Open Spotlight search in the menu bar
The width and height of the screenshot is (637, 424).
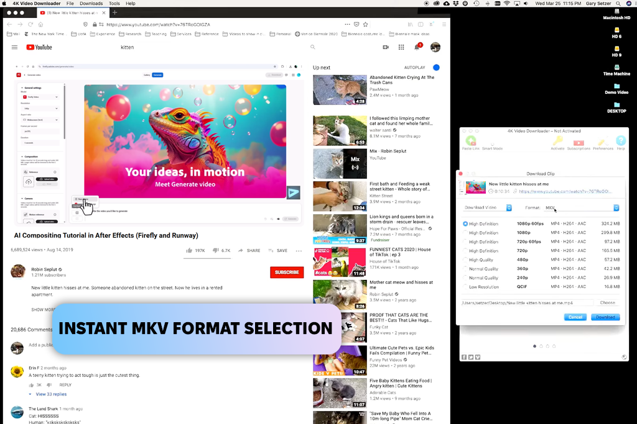618,3
